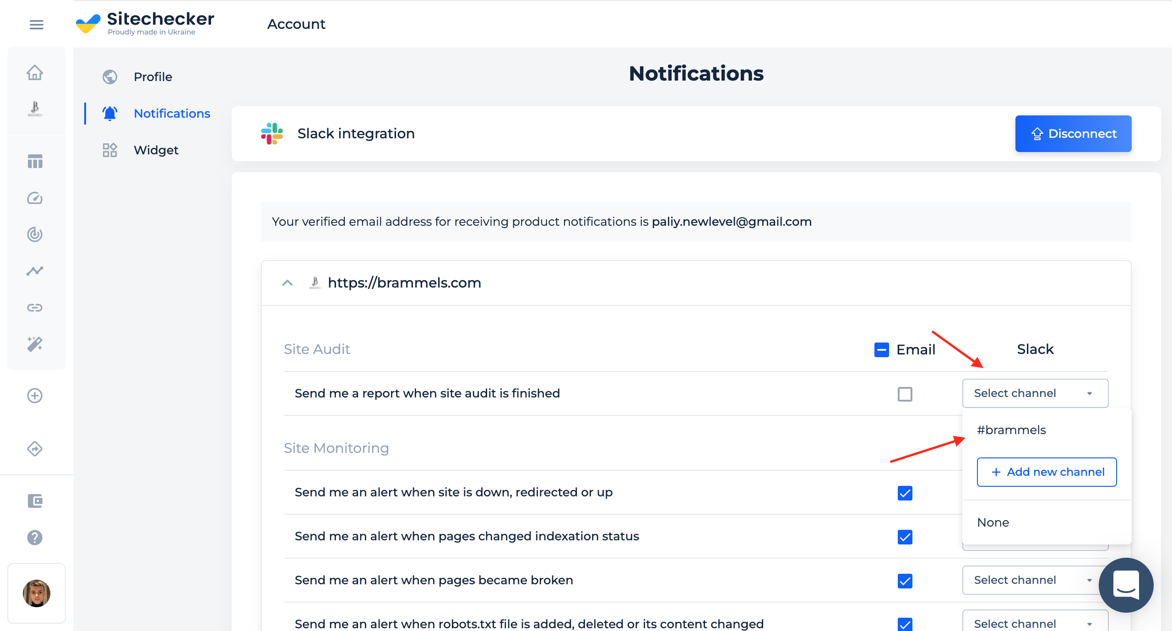The width and height of the screenshot is (1172, 631).
Task: Click Add new channel button
Action: pos(1047,472)
